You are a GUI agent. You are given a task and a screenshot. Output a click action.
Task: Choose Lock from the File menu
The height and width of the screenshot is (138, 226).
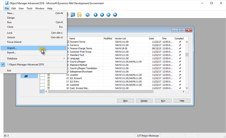(33, 33)
